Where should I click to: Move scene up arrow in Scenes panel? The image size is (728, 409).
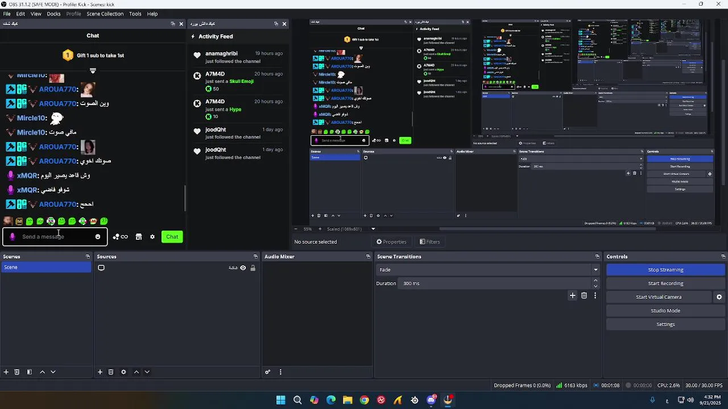click(x=42, y=372)
